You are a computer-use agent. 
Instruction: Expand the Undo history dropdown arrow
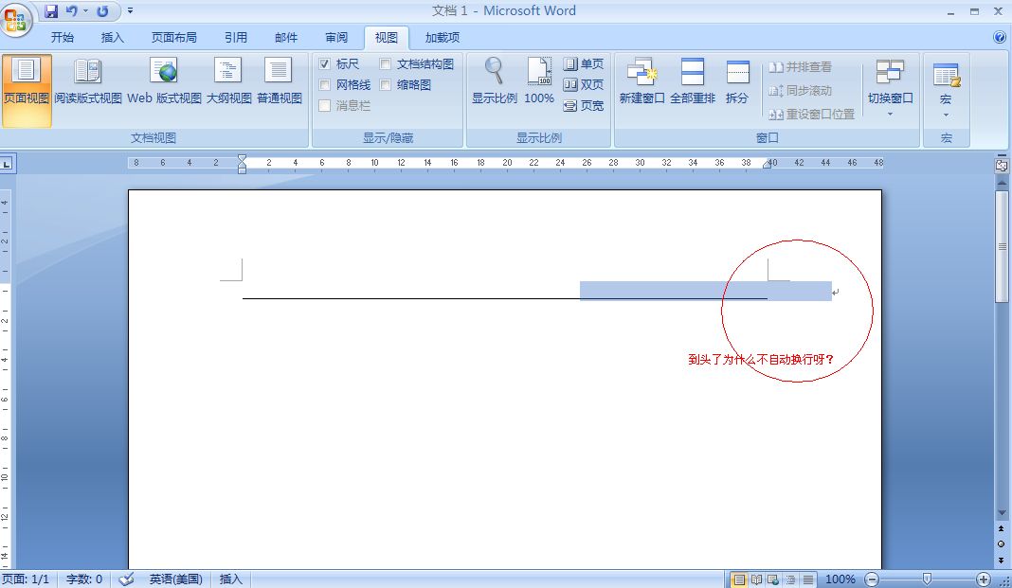pyautogui.click(x=85, y=11)
